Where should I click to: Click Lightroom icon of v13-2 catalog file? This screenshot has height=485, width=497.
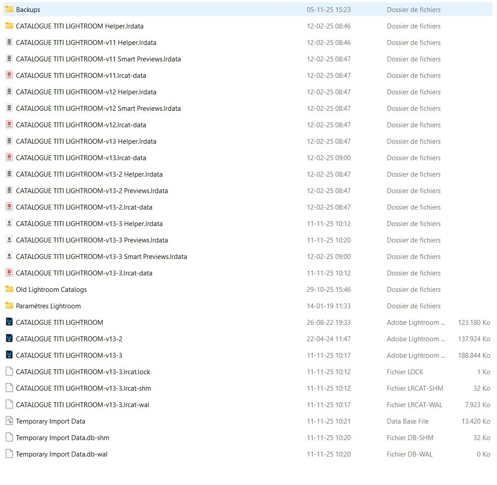tap(9, 339)
